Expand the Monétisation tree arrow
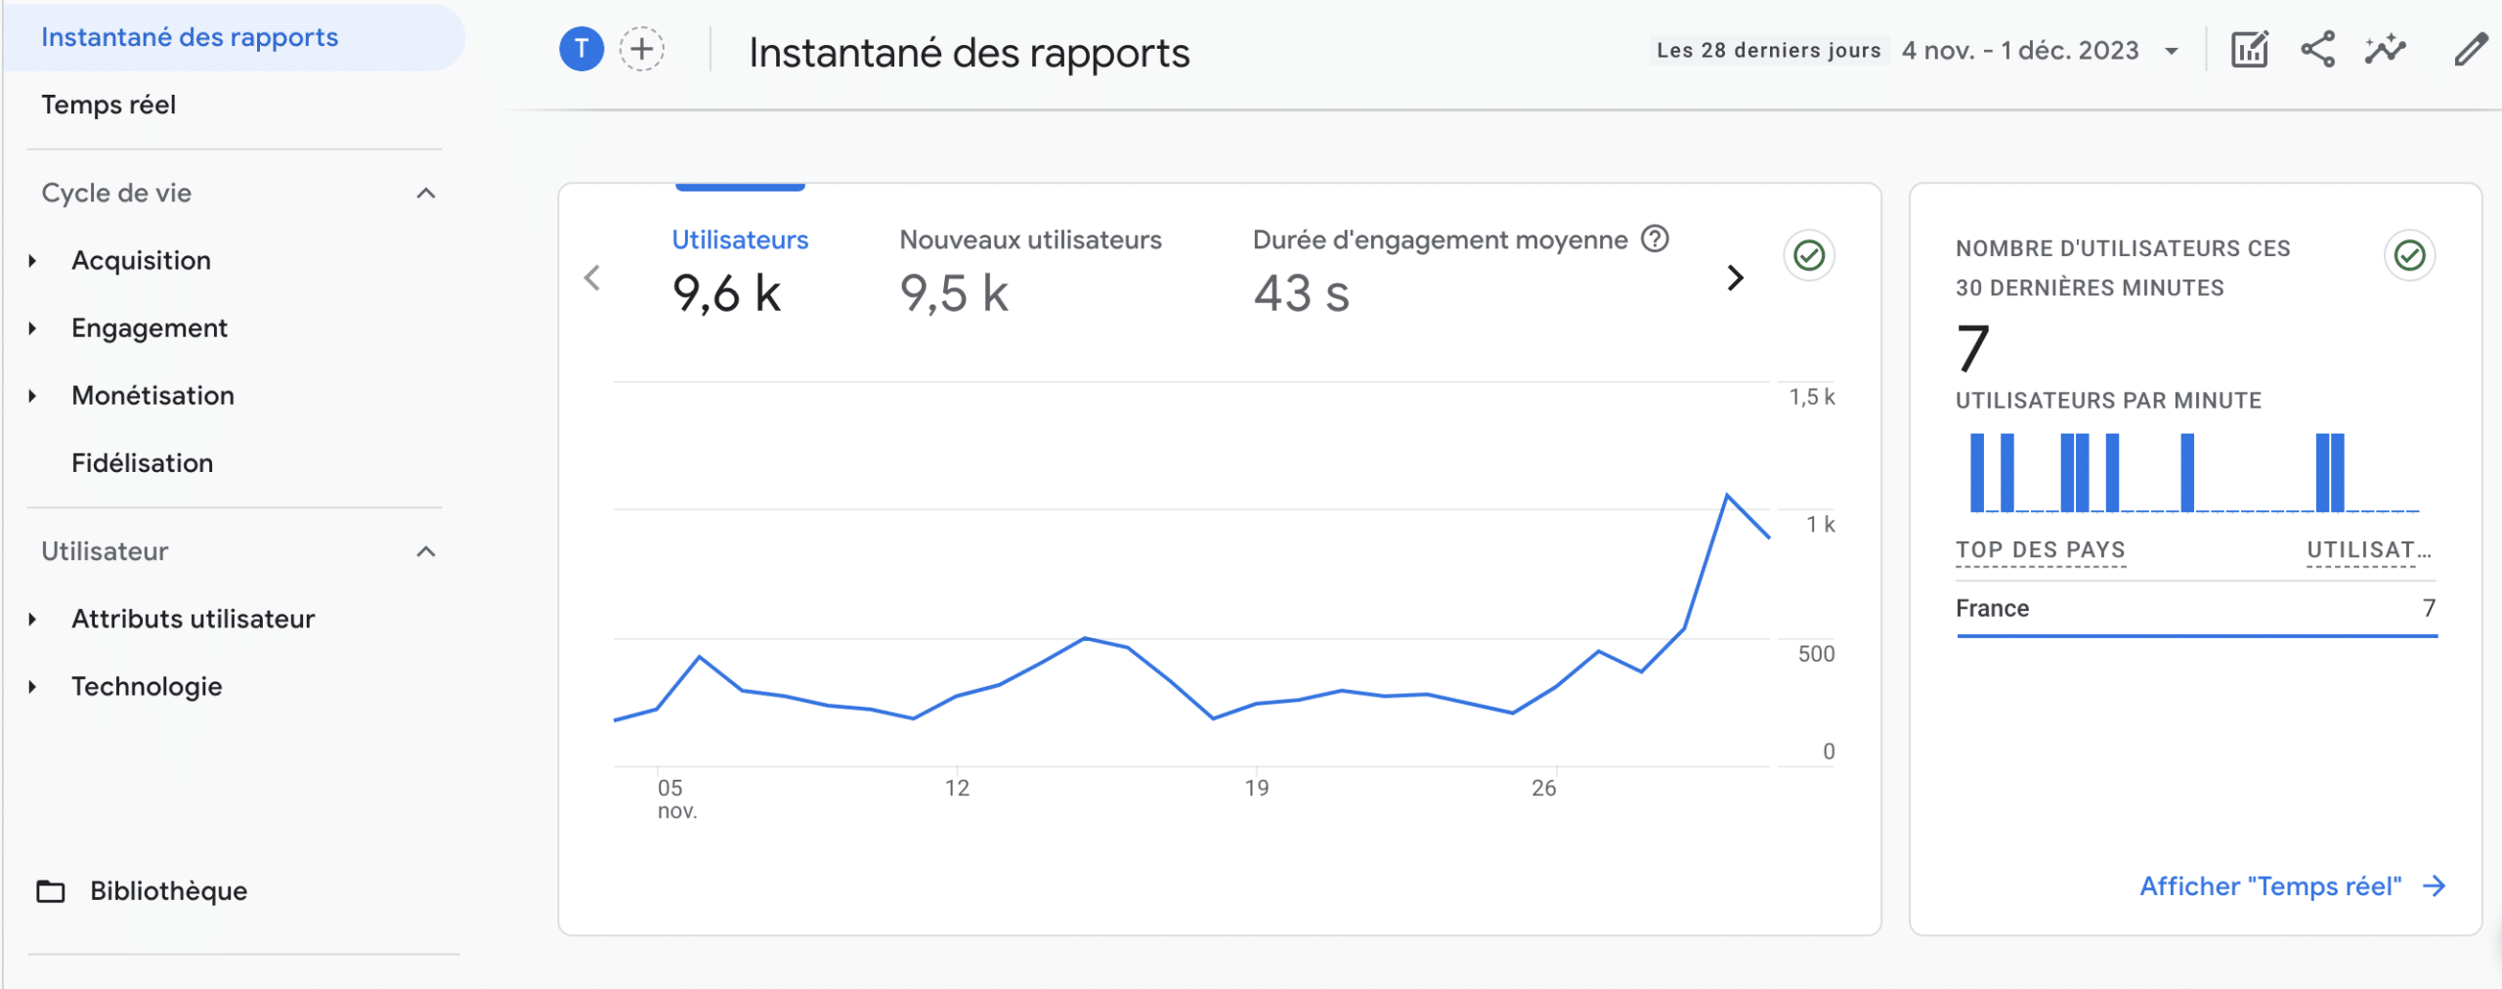Image resolution: width=2502 pixels, height=989 pixels. [32, 395]
